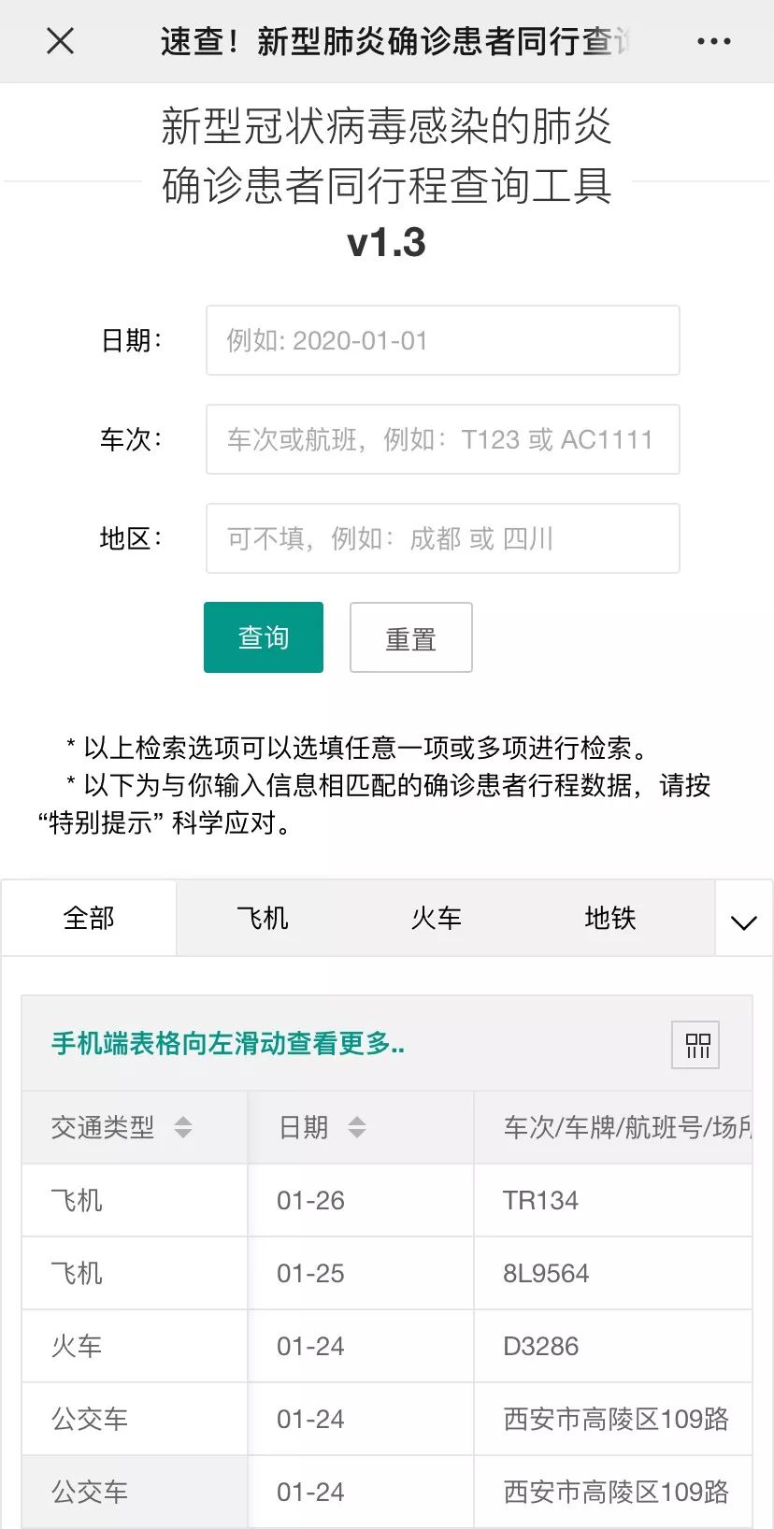Open the 日期 date input field
The width and height of the screenshot is (774, 1529).
pos(441,340)
